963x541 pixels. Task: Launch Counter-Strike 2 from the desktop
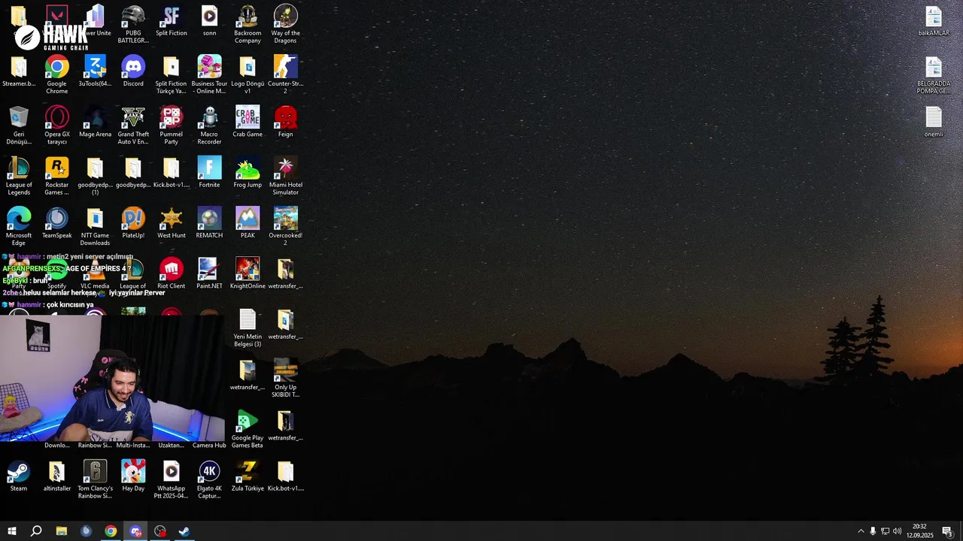click(x=286, y=74)
